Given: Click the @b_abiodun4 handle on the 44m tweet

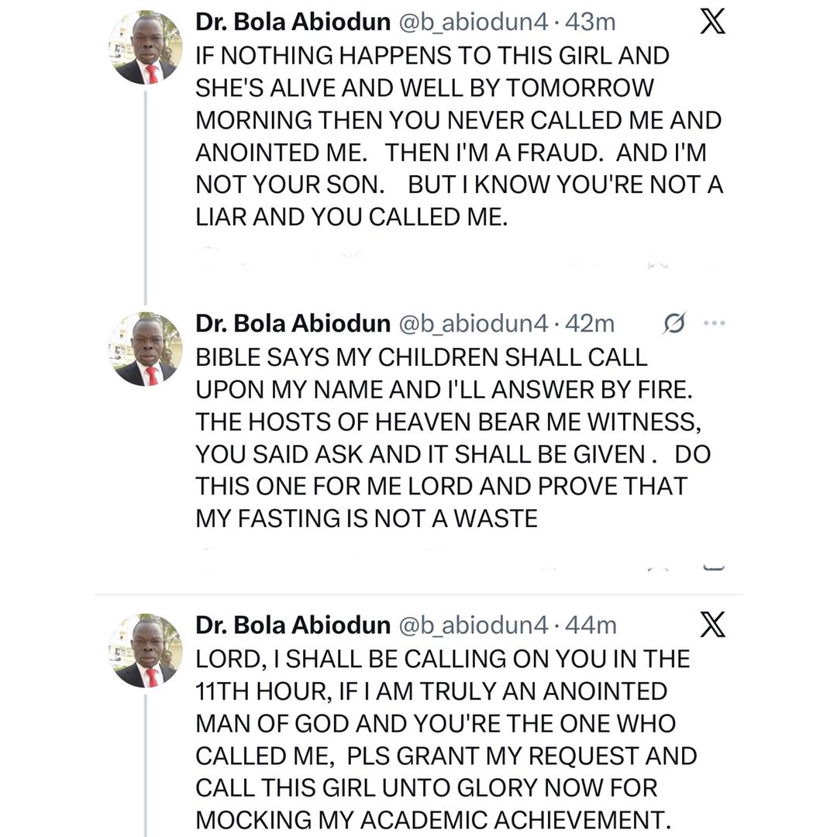Looking at the screenshot, I should pos(474,625).
